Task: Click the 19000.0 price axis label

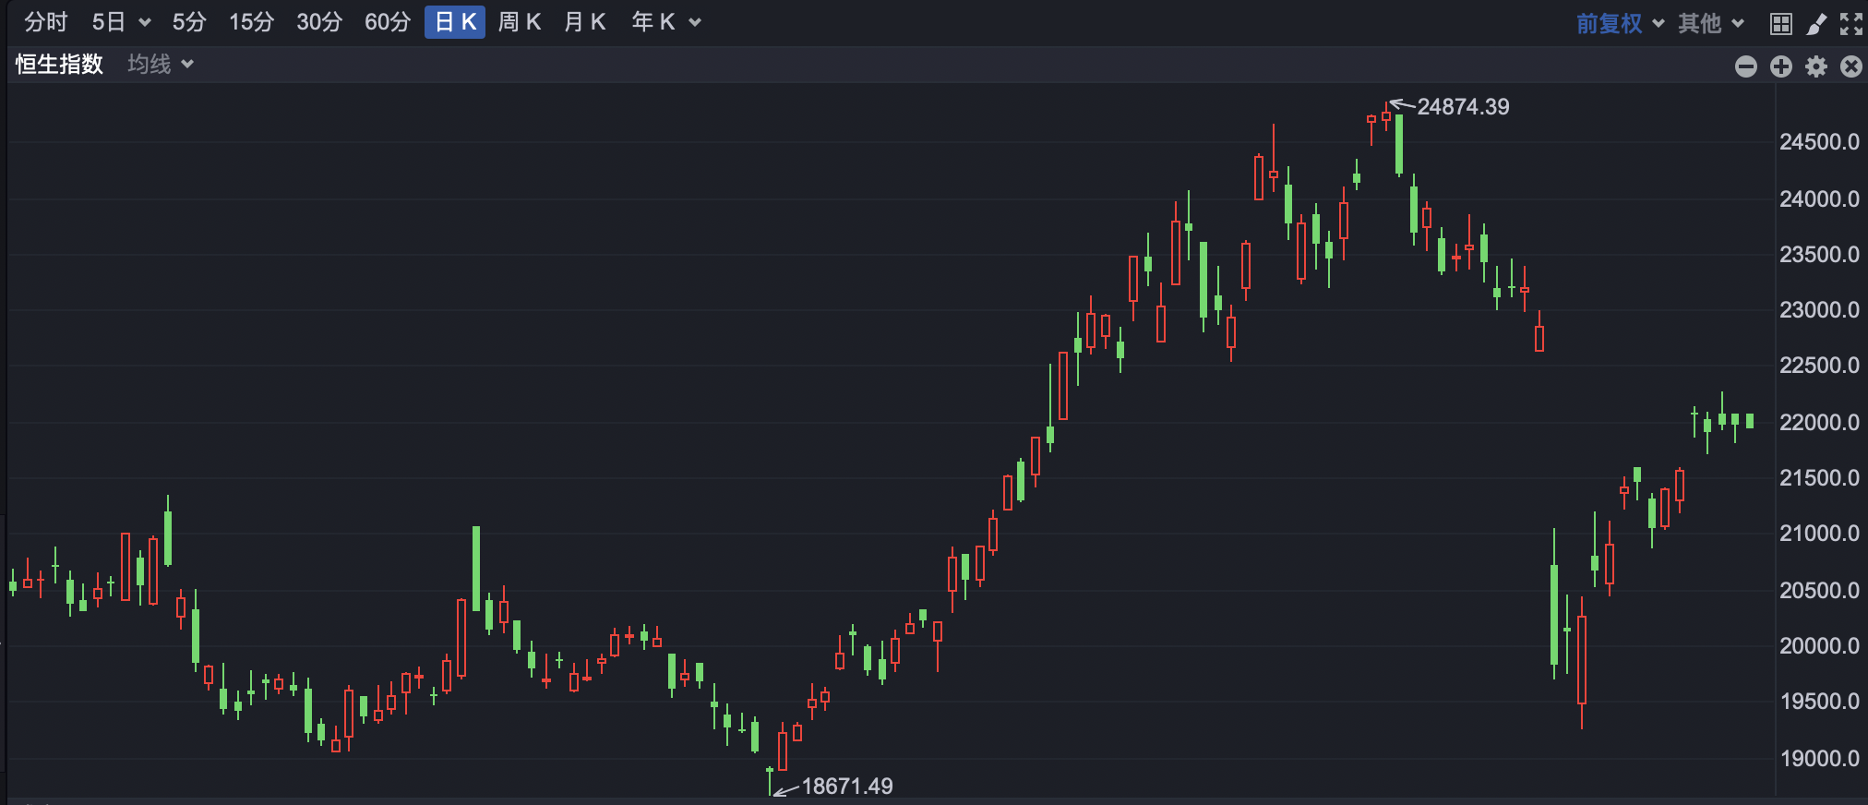Action: tap(1819, 759)
